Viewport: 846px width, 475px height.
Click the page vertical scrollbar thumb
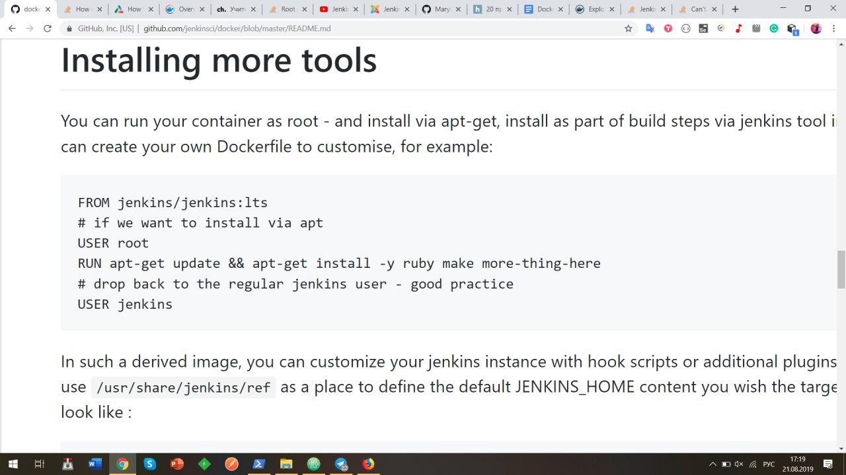point(841,269)
